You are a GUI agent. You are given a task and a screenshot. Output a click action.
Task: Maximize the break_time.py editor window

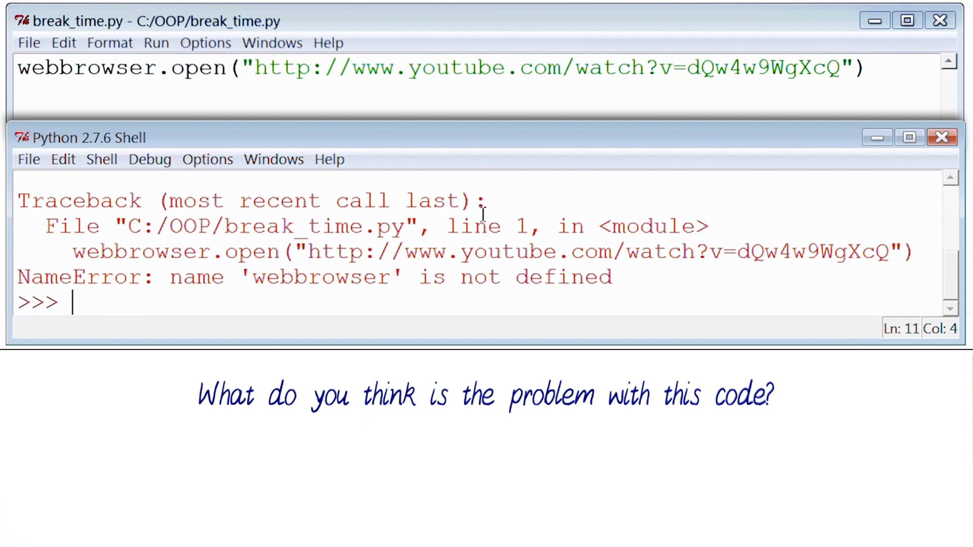coord(907,21)
